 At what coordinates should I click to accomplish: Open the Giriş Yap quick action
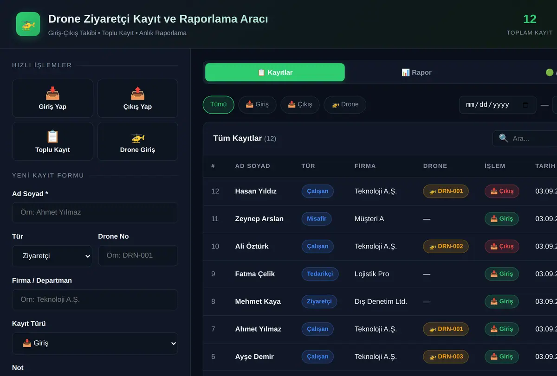(52, 98)
